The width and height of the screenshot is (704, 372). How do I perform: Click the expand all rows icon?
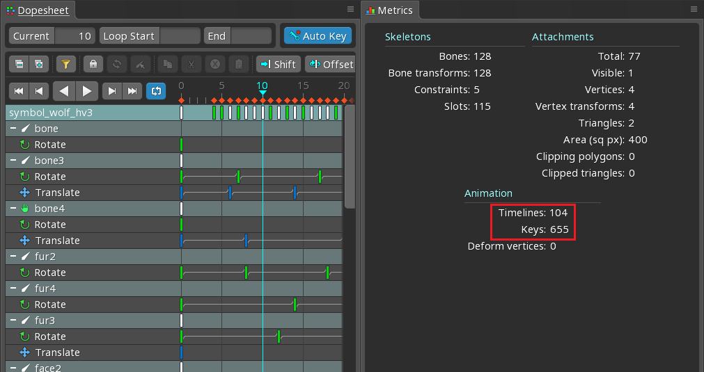coord(39,65)
